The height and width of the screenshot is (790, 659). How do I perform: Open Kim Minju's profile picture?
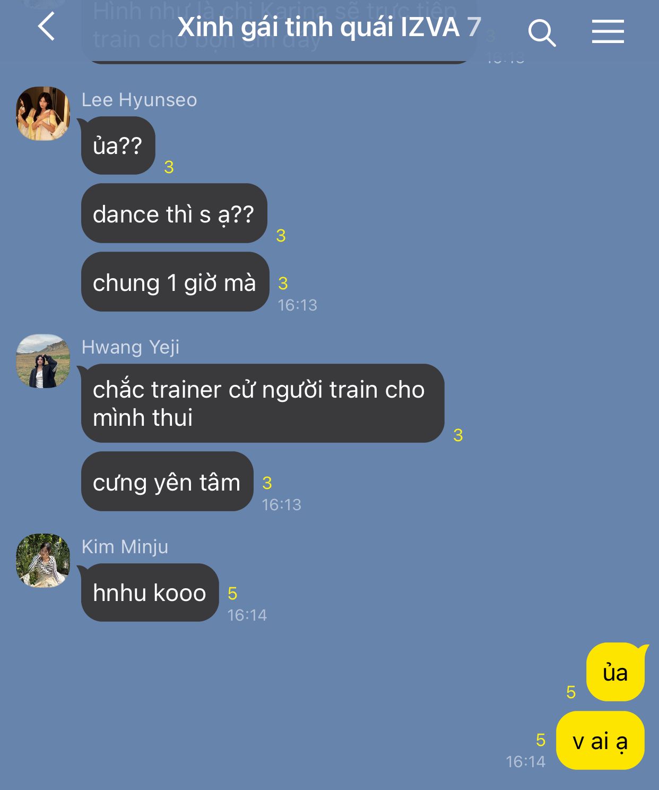(x=43, y=561)
